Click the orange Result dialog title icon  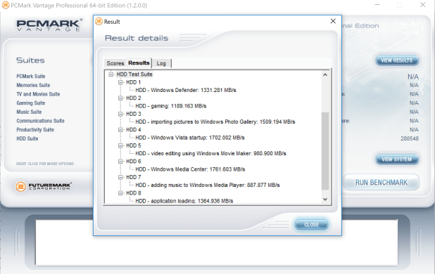(x=99, y=21)
